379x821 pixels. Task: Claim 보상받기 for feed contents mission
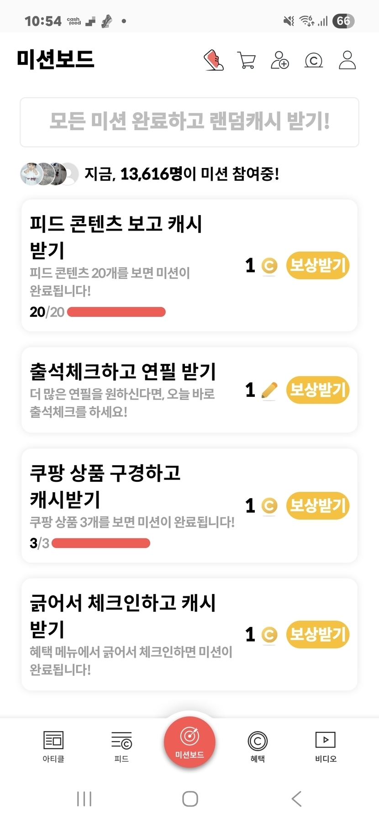point(318,265)
